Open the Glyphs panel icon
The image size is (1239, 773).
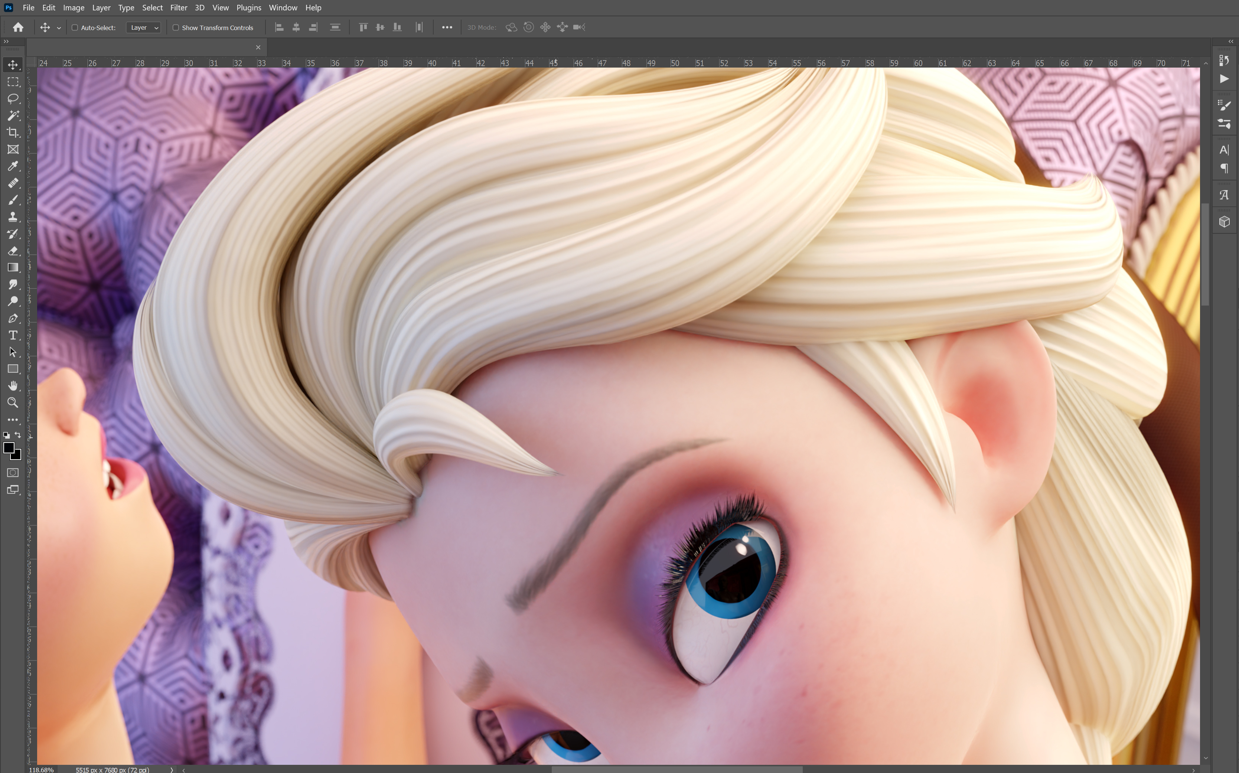[1224, 195]
